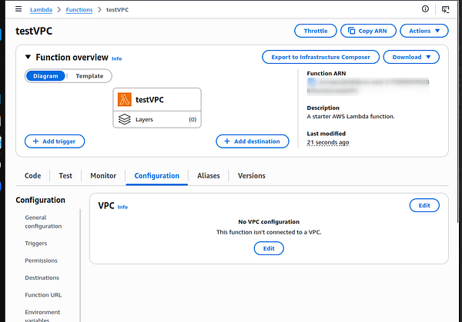This screenshot has width=462, height=322.
Task: Switch to Diagram view
Action: point(45,76)
